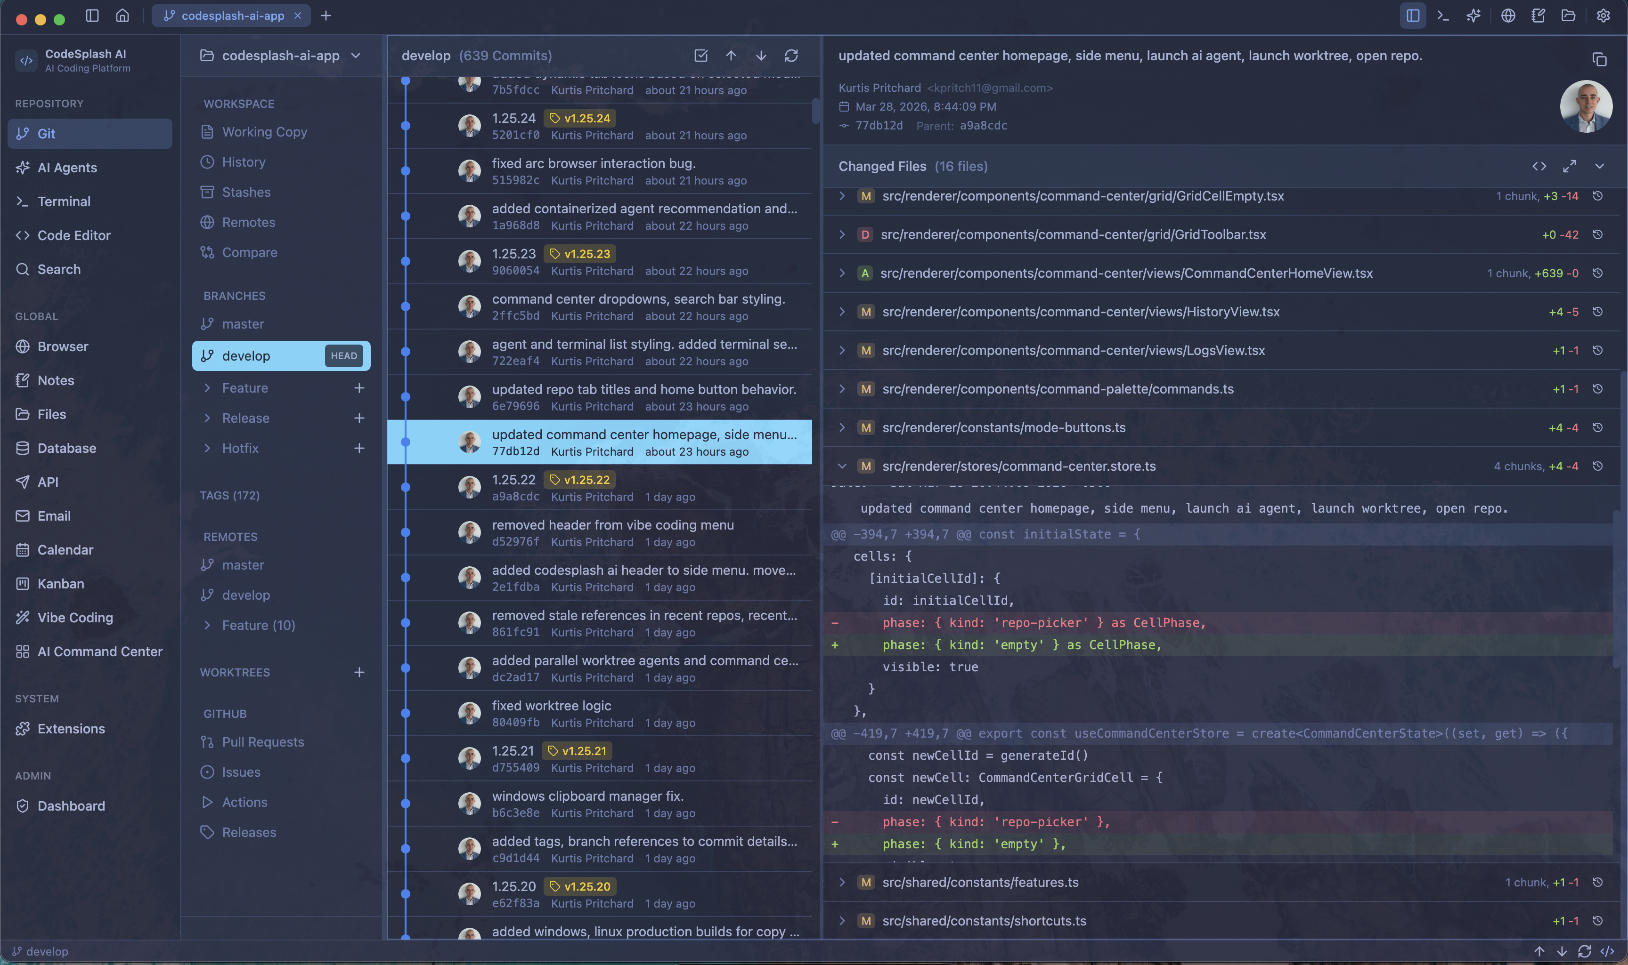
Task: Toggle the sidebar layout panel button
Action: [1411, 15]
